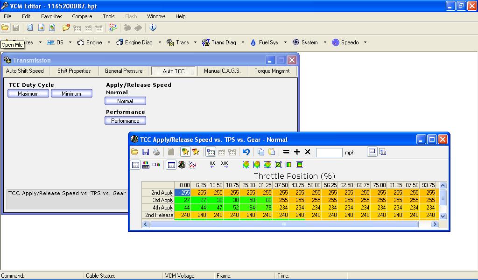Click the Fahrenheit/Celsius unit conversion icon

coord(113,28)
